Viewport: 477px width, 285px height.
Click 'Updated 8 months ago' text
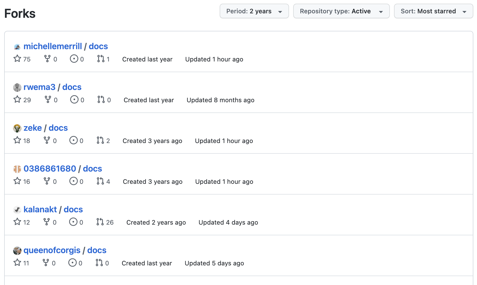(220, 100)
